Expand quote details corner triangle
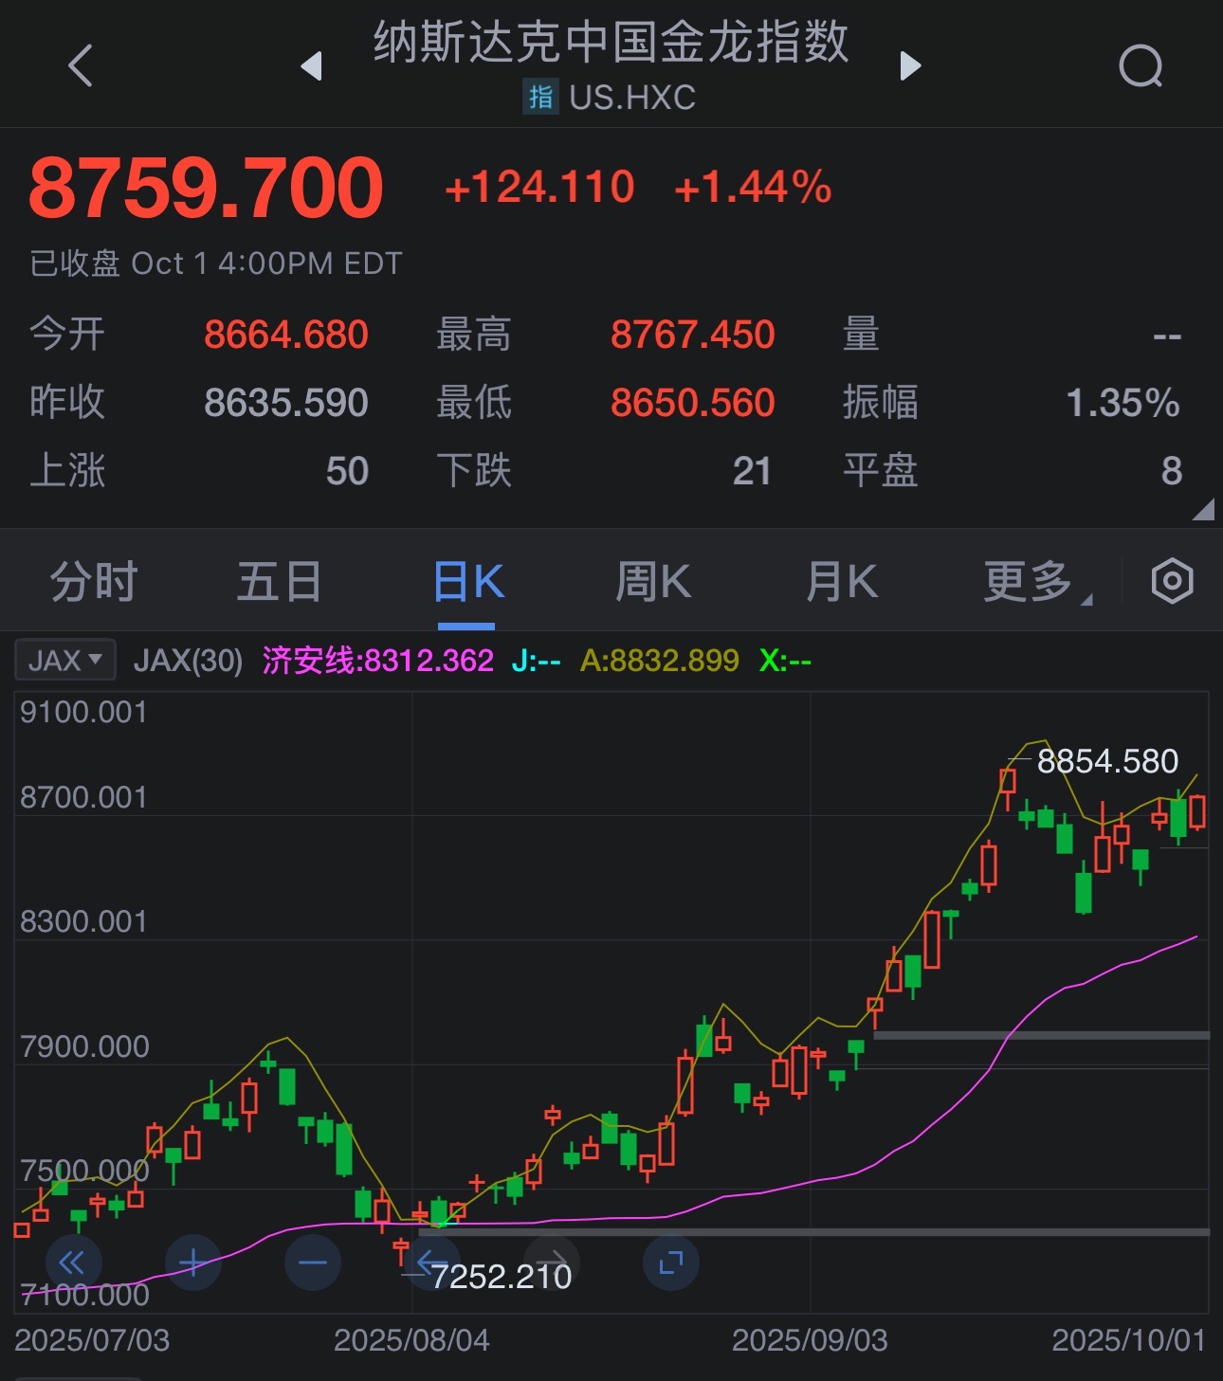 (1203, 510)
